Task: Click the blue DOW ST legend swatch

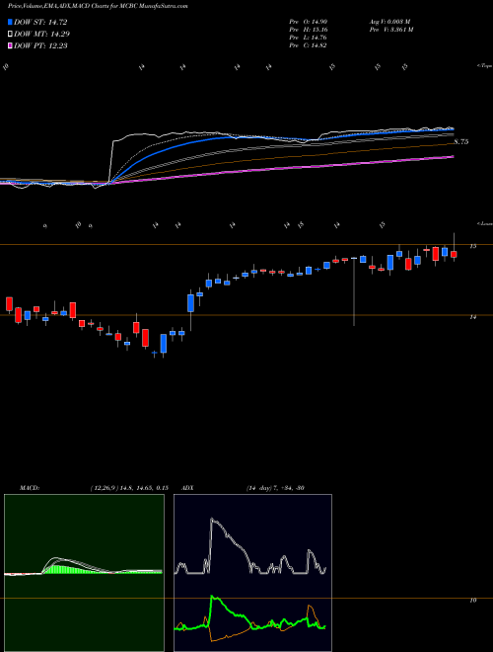Action: 10,23
